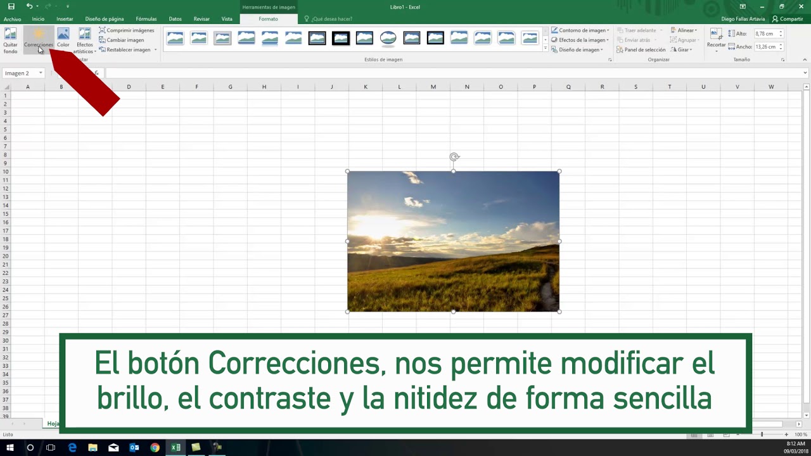
Task: Click Restablecer imagen
Action: (x=124, y=49)
